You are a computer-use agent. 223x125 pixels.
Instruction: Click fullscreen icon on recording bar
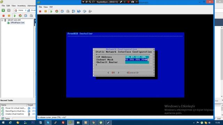click(x=93, y=2)
